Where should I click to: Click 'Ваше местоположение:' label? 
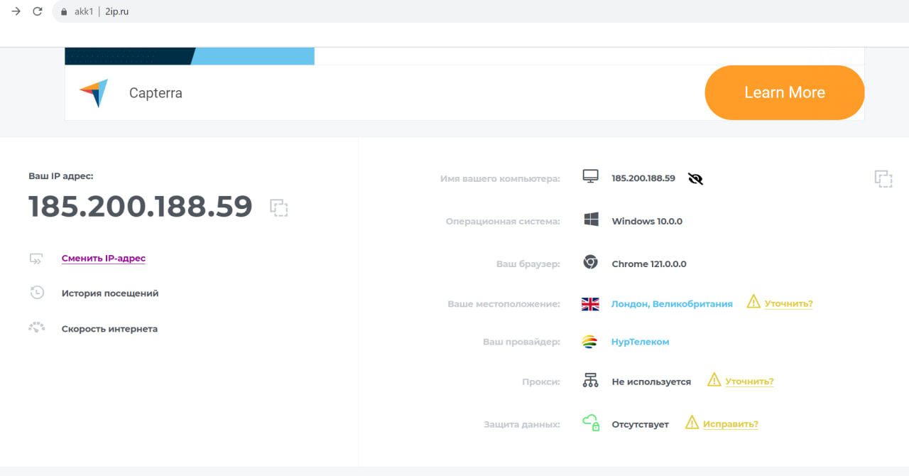coord(504,303)
